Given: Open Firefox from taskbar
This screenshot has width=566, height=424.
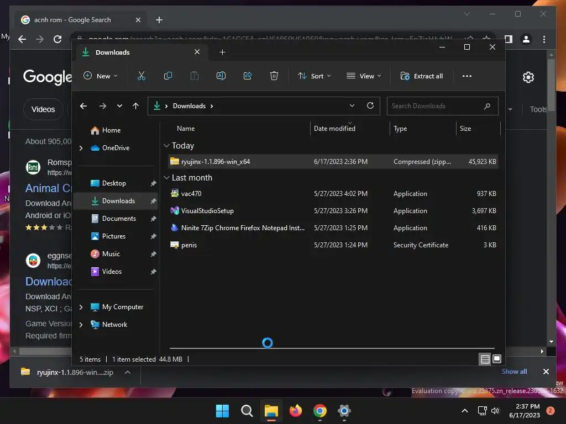Looking at the screenshot, I should [295, 411].
